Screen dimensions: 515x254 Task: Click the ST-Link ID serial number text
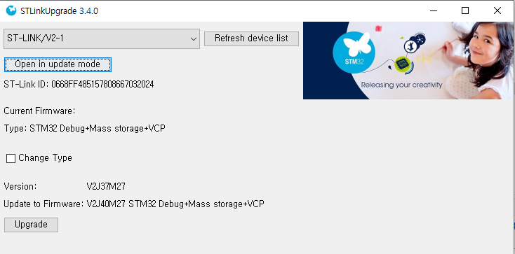pyautogui.click(x=102, y=85)
